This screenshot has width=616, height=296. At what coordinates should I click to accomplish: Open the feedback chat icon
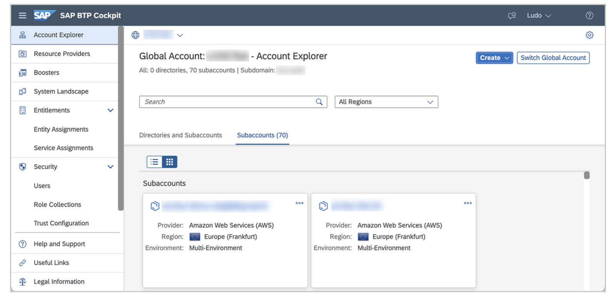tap(512, 15)
